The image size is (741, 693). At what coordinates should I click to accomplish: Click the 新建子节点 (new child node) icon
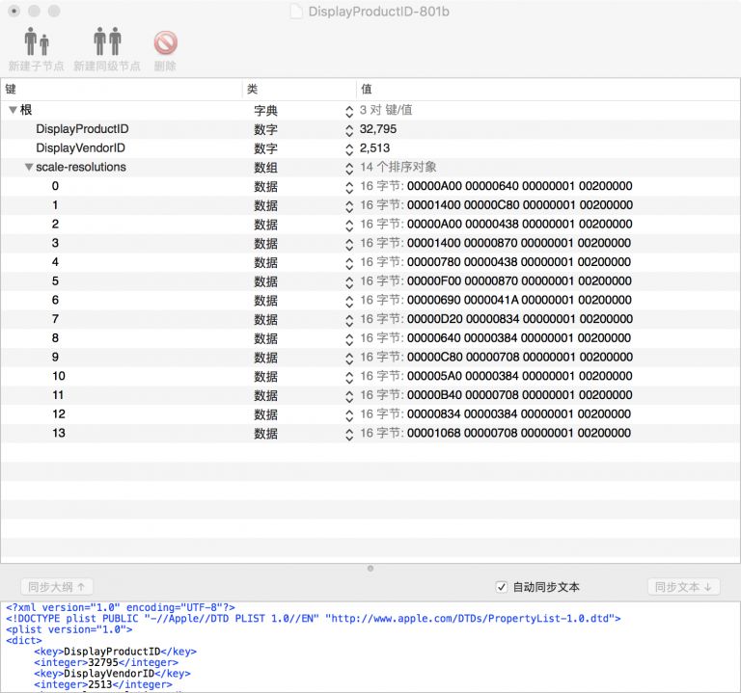pyautogui.click(x=36, y=42)
